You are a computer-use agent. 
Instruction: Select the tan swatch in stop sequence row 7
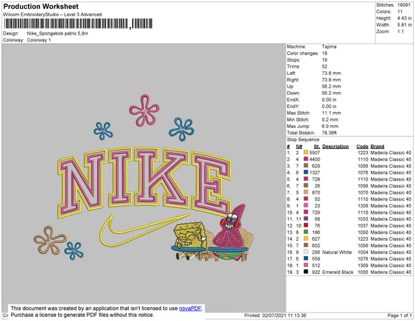[306, 192]
